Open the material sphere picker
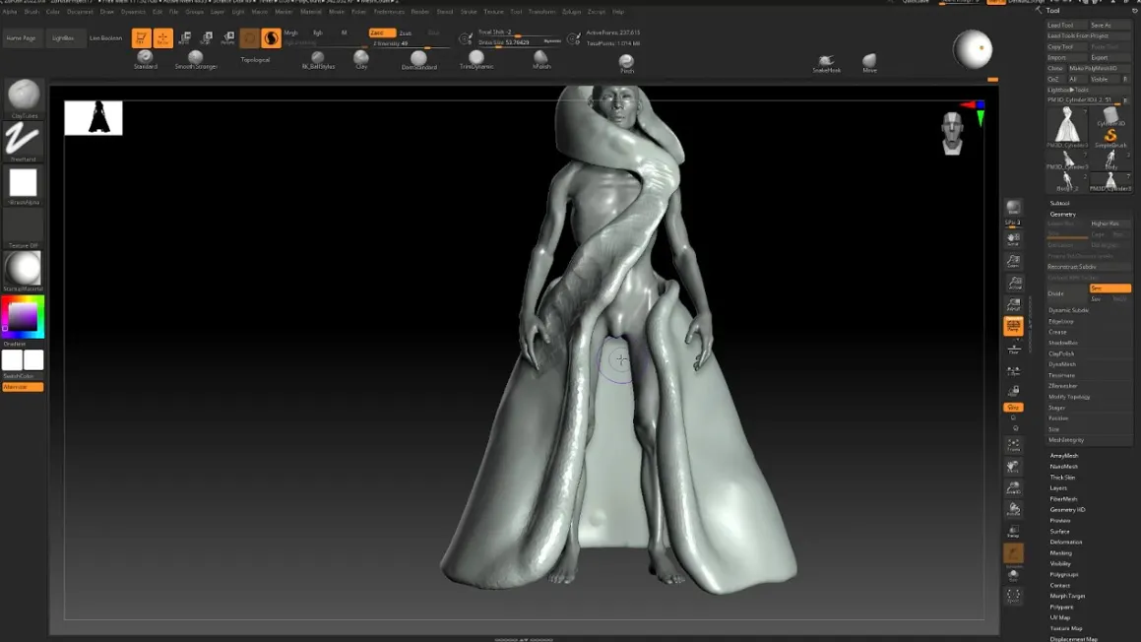The height and width of the screenshot is (642, 1141). pyautogui.click(x=23, y=268)
